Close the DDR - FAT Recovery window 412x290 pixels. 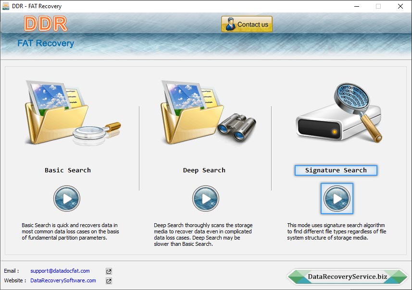tap(400, 6)
